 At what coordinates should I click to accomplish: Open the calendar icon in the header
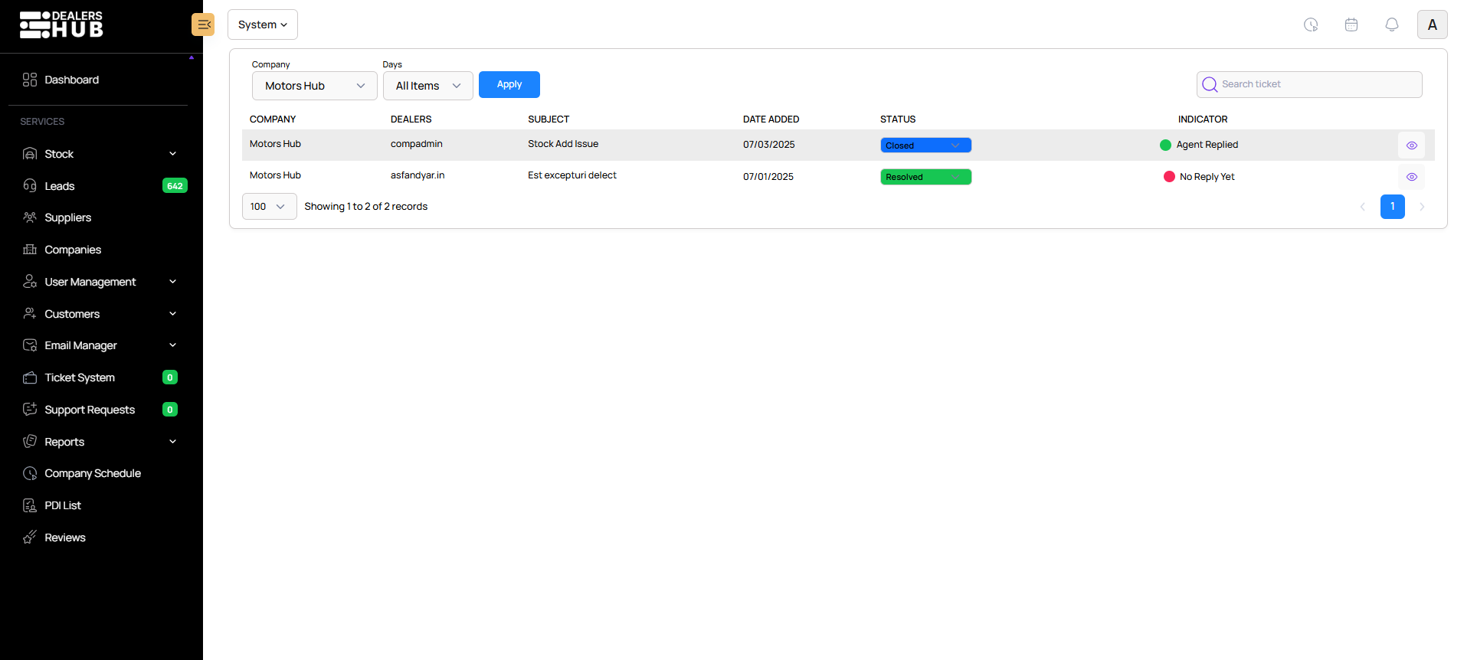[x=1351, y=25]
